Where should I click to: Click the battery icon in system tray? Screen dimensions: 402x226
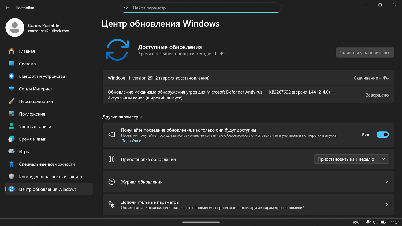[383, 222]
